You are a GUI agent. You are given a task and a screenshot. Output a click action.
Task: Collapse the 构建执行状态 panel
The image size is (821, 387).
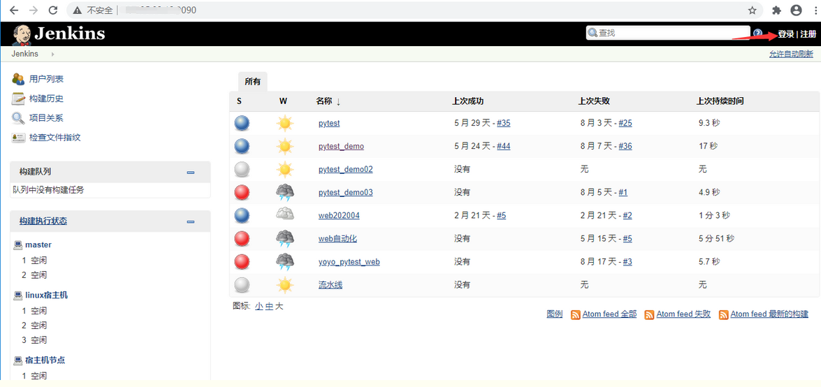point(191,221)
